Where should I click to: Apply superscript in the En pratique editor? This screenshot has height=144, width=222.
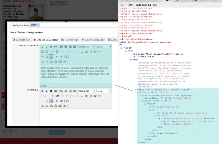click(61, 101)
